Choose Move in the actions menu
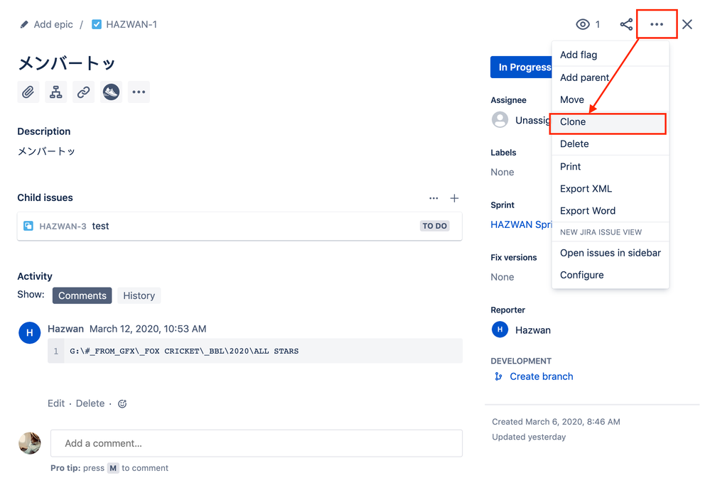This screenshot has height=500, width=710. click(x=610, y=99)
